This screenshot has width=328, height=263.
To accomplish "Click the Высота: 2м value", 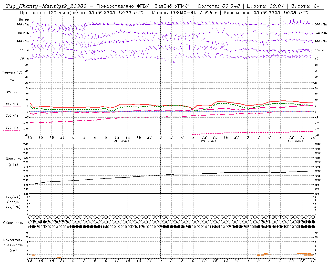I will pos(305,6).
